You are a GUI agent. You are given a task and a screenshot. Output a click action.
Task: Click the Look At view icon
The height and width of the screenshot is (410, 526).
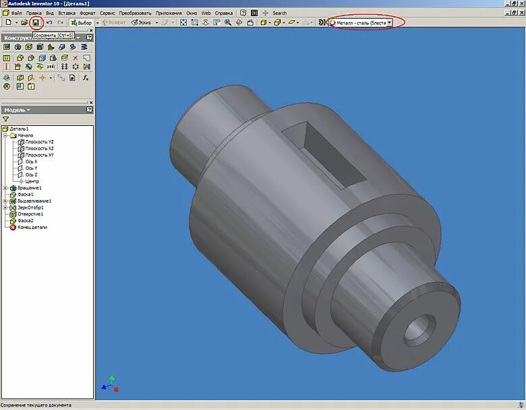[x=250, y=22]
